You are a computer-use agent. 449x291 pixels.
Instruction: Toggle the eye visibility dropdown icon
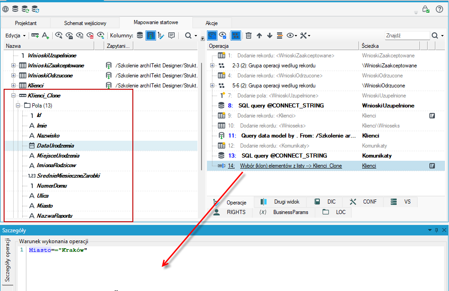(292, 36)
